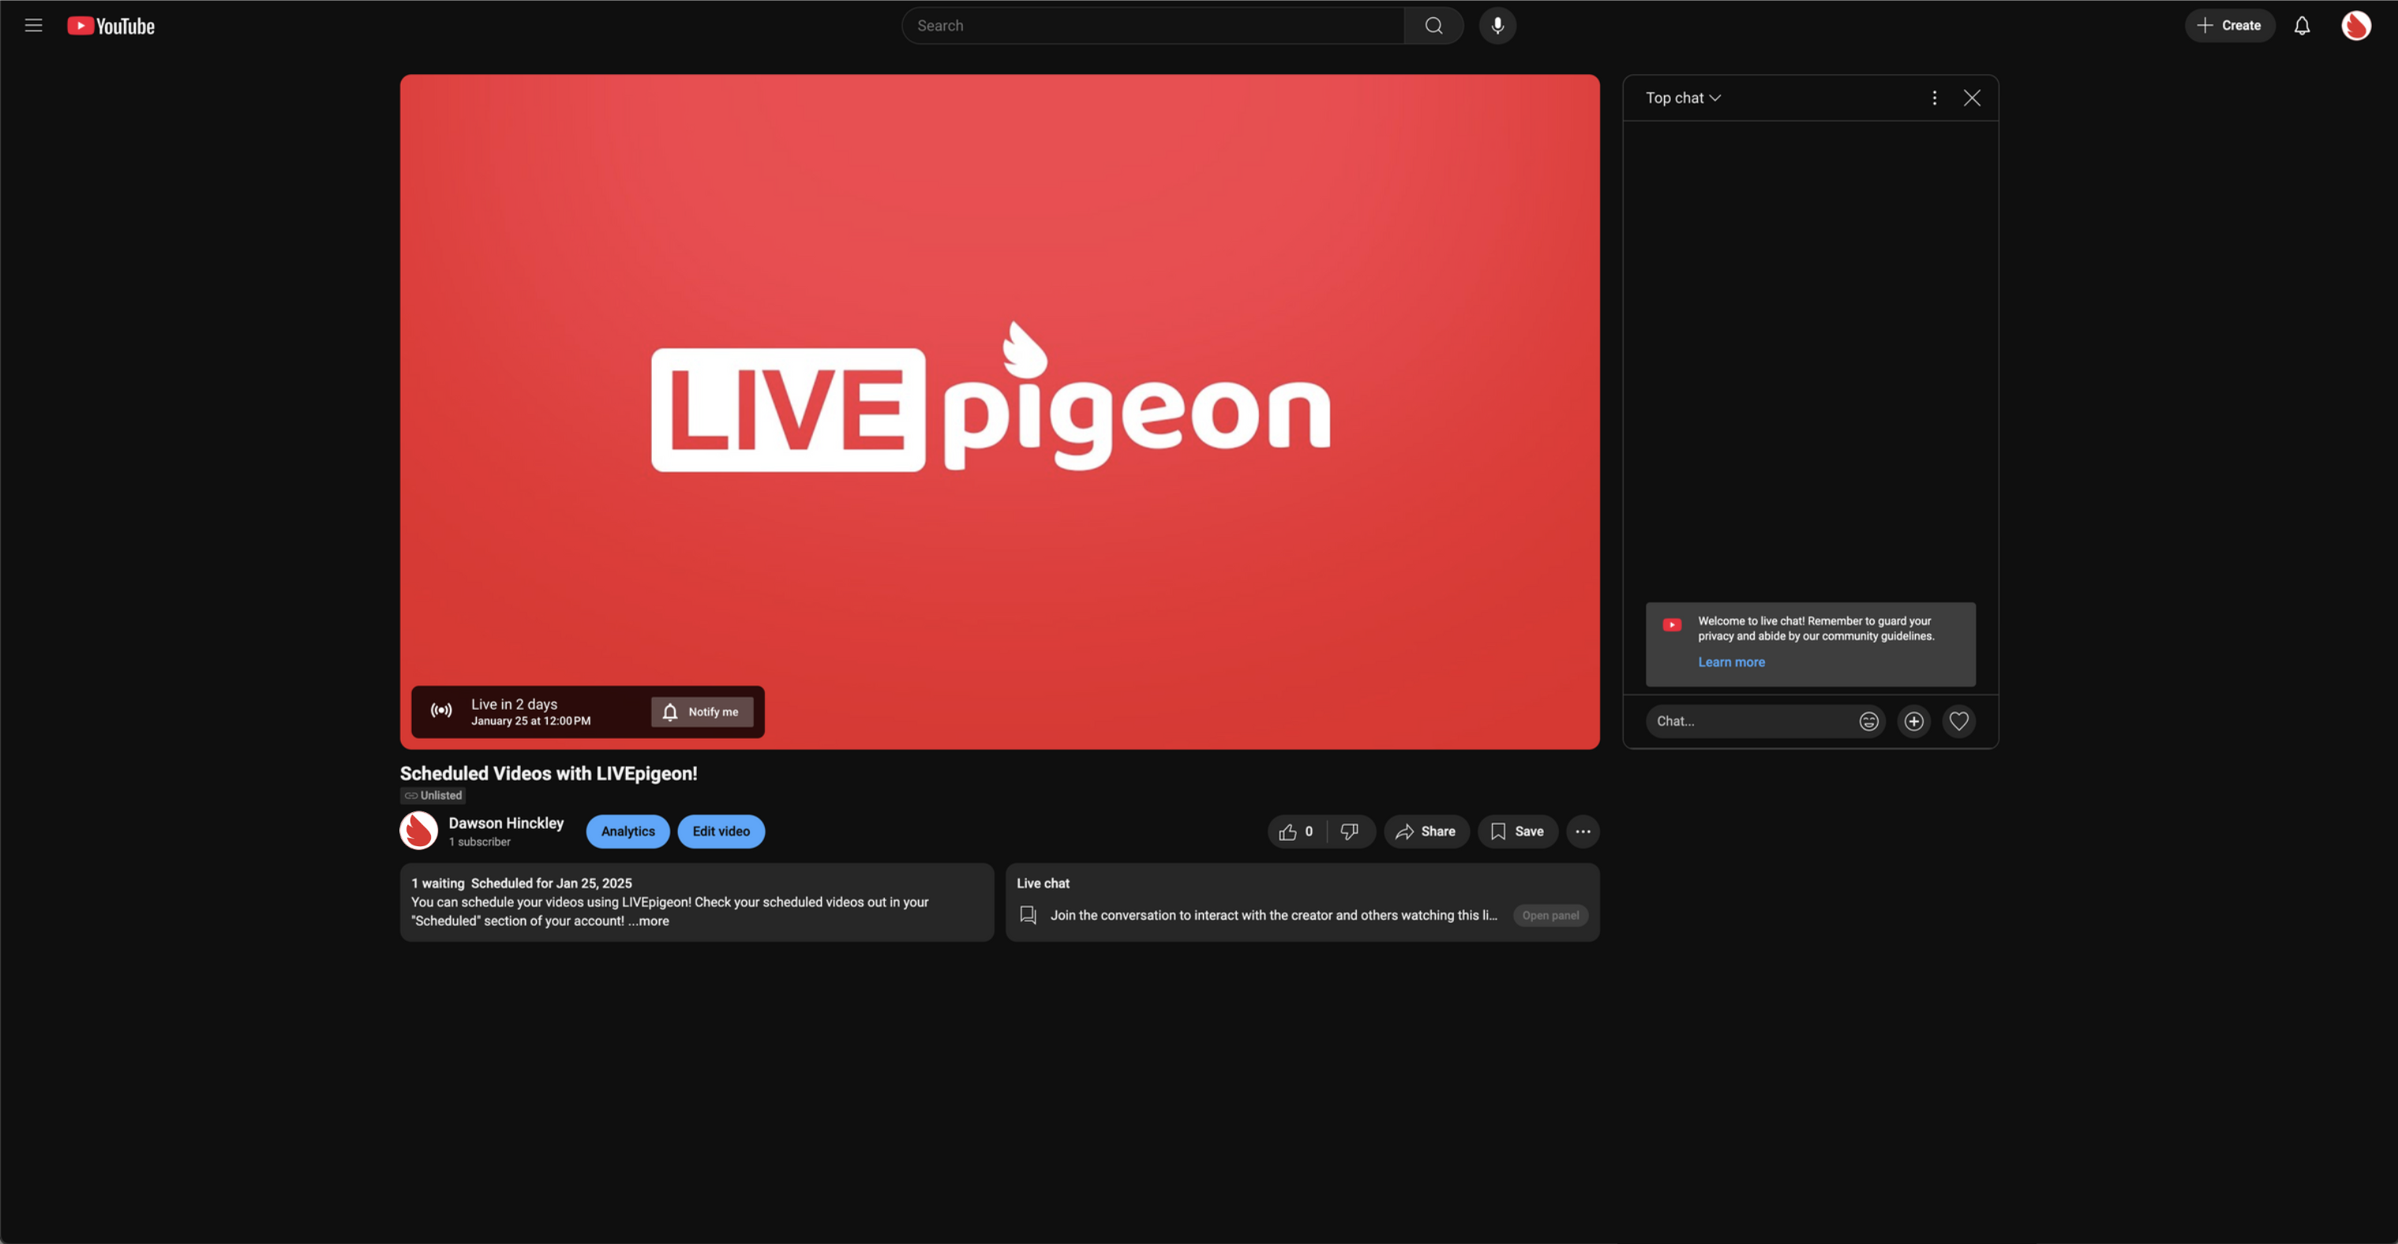The width and height of the screenshot is (2398, 1244).
Task: Click the search magnifier button
Action: tap(1433, 25)
